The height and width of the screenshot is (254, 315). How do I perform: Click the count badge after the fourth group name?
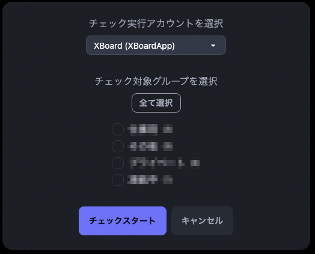(168, 179)
